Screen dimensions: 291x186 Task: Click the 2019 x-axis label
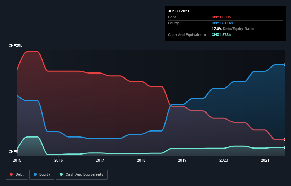pyautogui.click(x=182, y=160)
